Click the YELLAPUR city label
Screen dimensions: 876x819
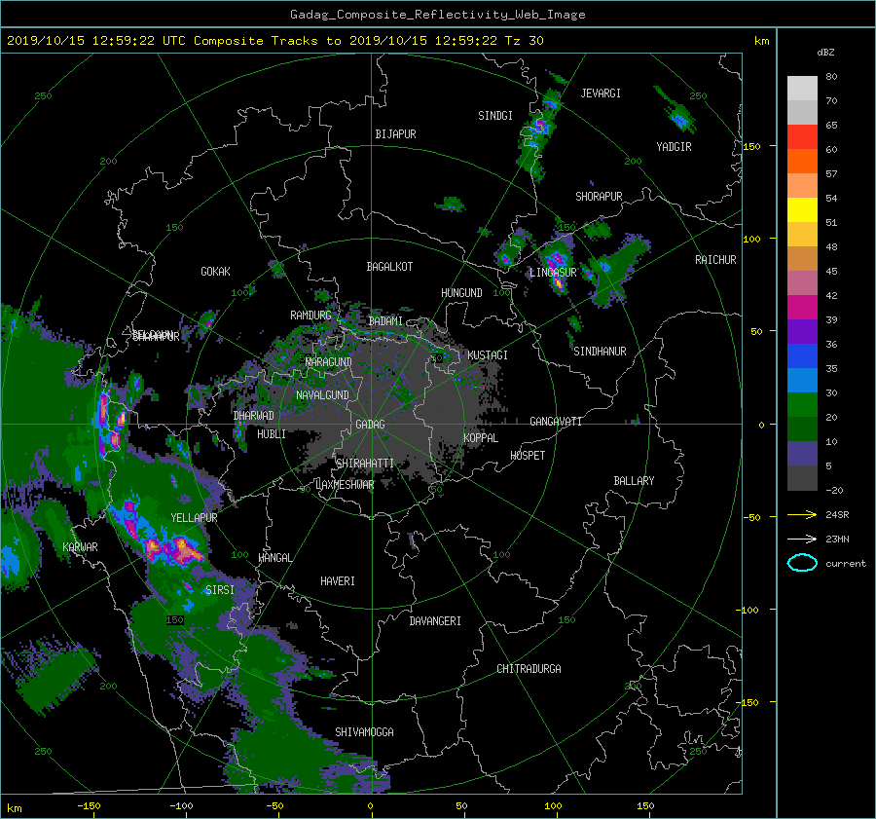[x=194, y=518]
